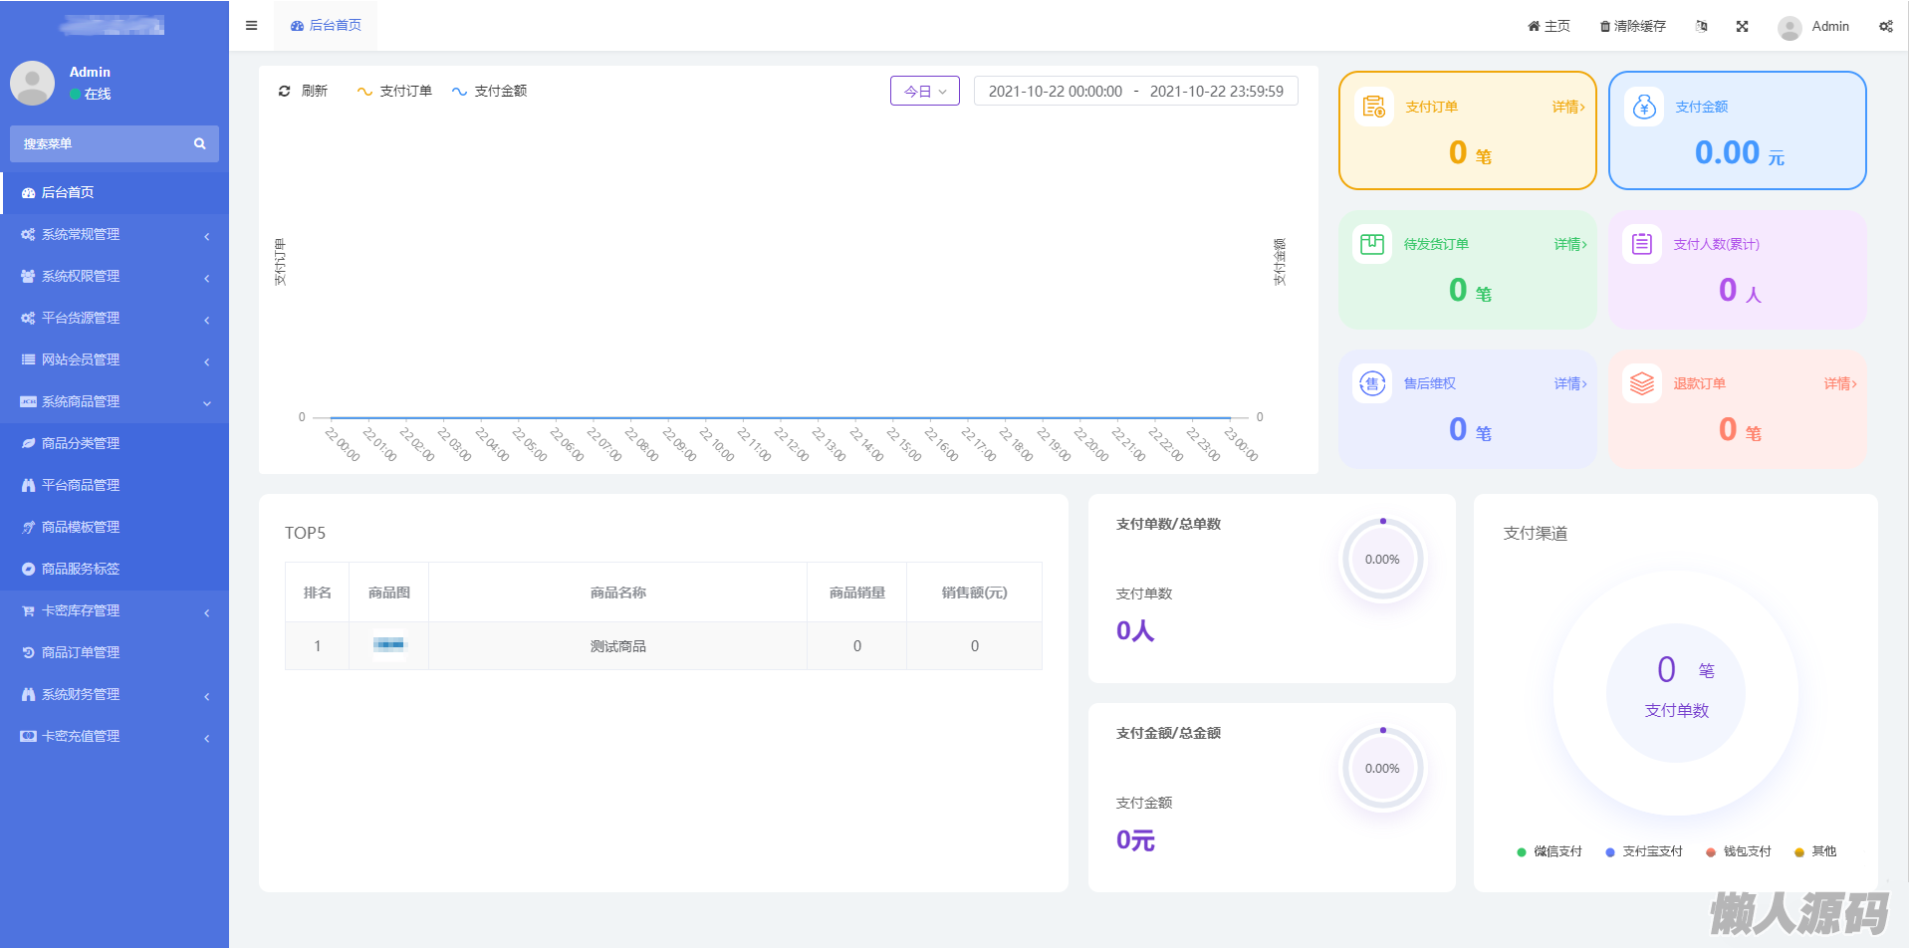
Task: Open the settings gears icon at top right
Action: (x=1885, y=27)
